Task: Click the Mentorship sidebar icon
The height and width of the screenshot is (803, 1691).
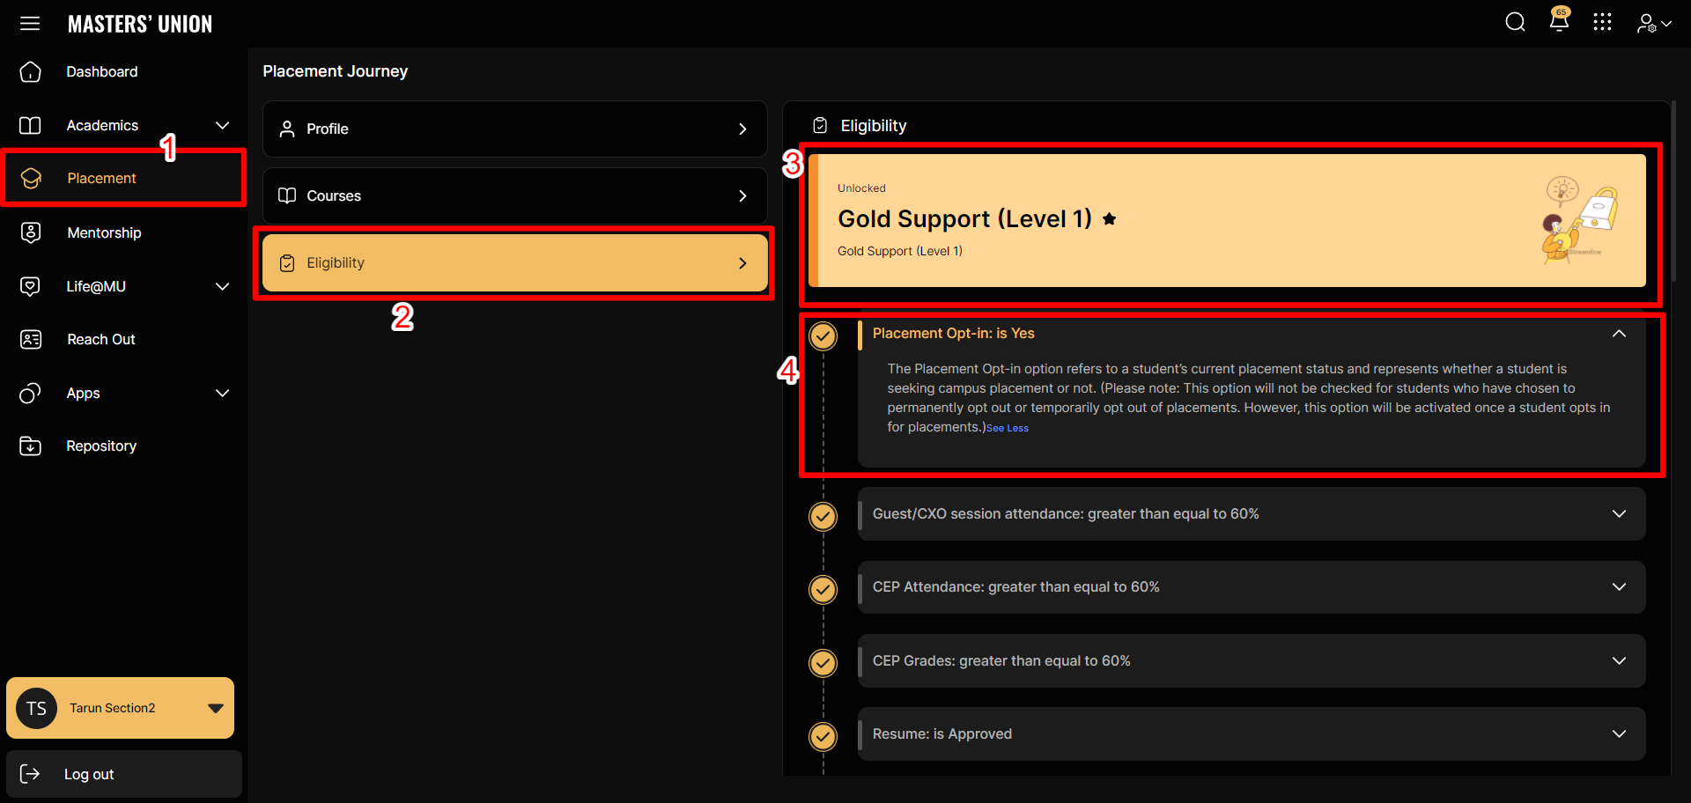Action: tap(31, 232)
